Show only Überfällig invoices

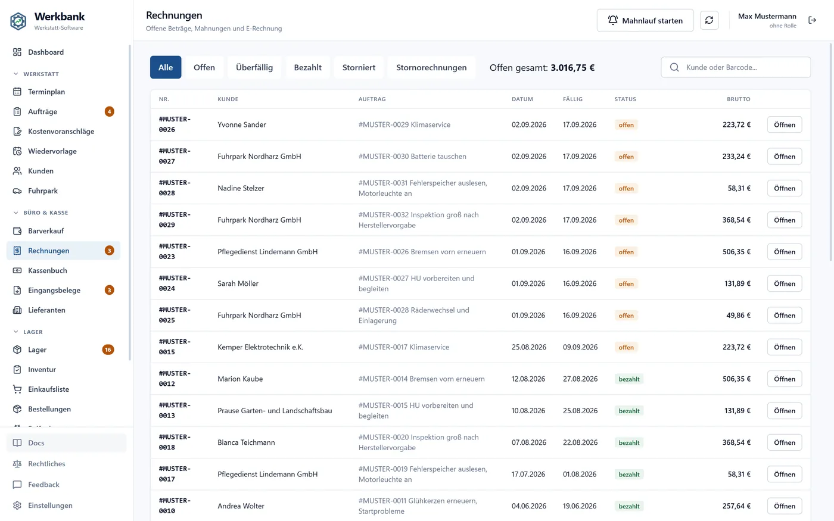[x=254, y=67]
